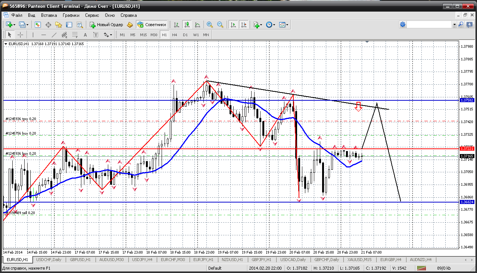Viewport: 477px width, 273px height.
Task: Select the crosshair tool
Action: click(x=20, y=35)
